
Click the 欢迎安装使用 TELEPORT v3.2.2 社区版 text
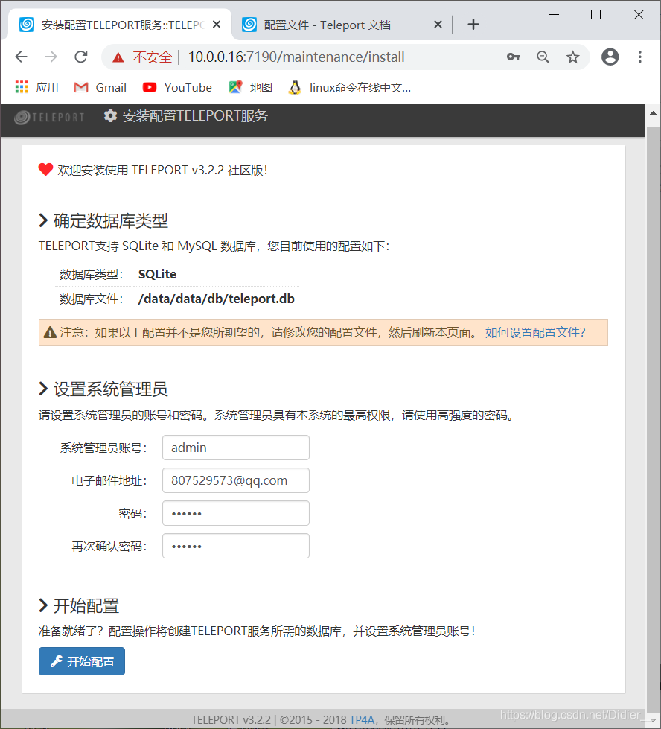pyautogui.click(x=162, y=171)
